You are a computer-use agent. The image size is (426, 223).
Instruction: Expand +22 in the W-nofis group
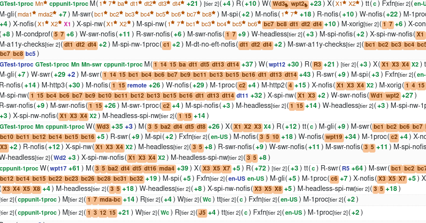coord(391,14)
